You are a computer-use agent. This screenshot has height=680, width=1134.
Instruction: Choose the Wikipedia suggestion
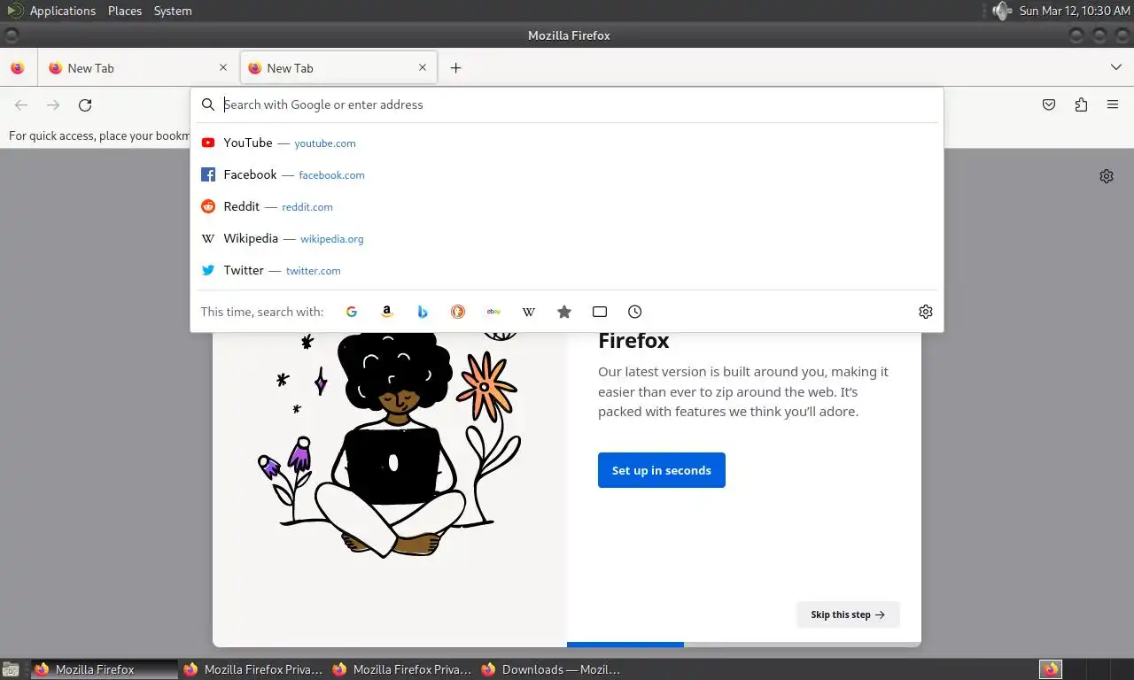567,238
